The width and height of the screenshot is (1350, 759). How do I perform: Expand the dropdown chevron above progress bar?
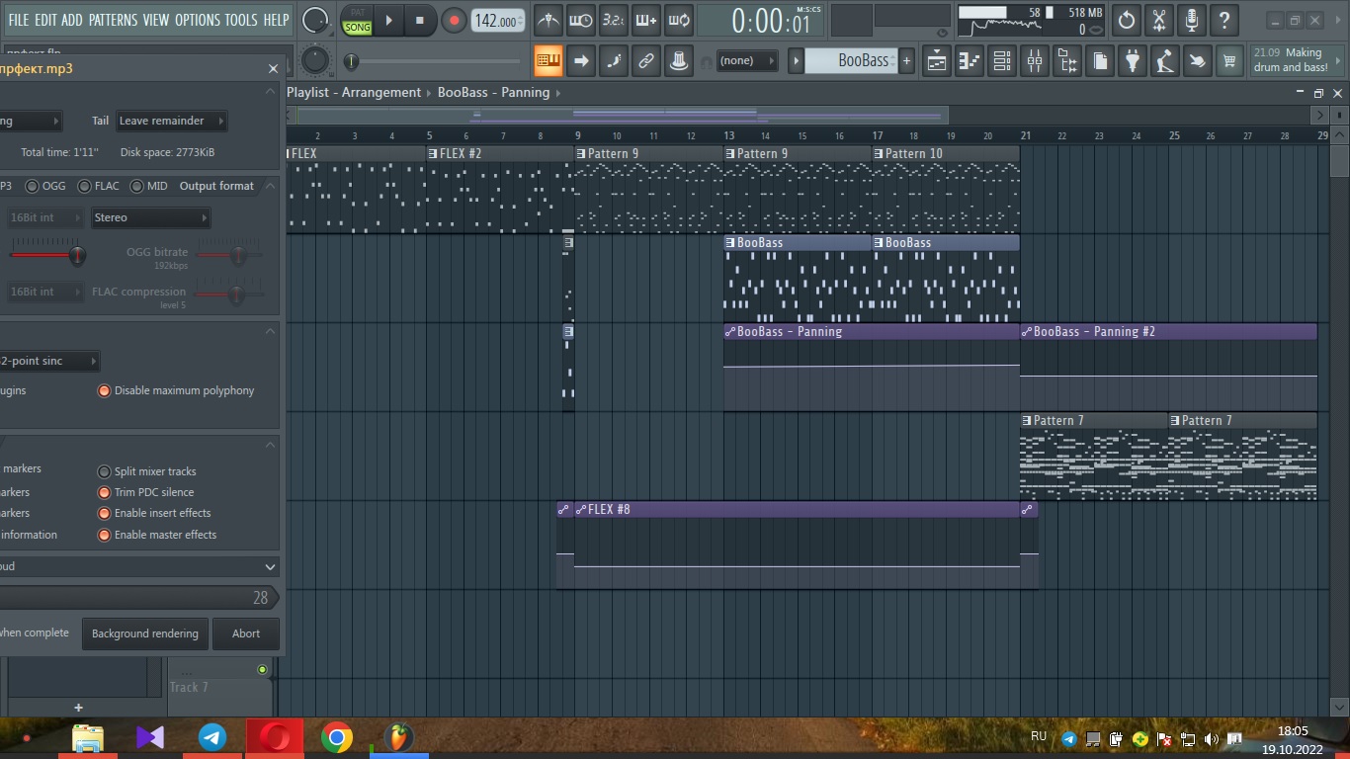[270, 566]
